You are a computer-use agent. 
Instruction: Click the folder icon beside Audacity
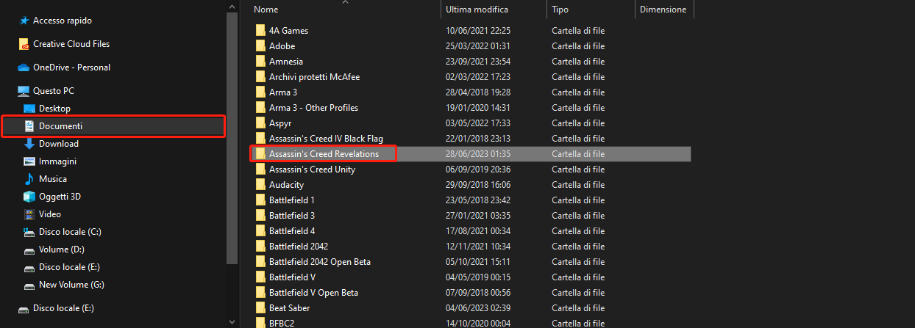260,185
